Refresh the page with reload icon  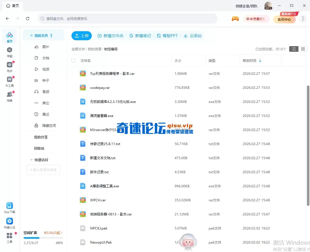pyautogui.click(x=28, y=19)
